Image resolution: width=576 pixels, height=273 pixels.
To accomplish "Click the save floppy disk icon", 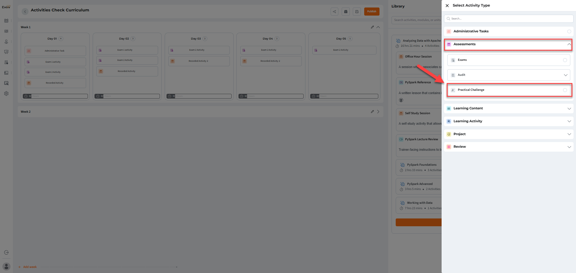I will (x=357, y=11).
